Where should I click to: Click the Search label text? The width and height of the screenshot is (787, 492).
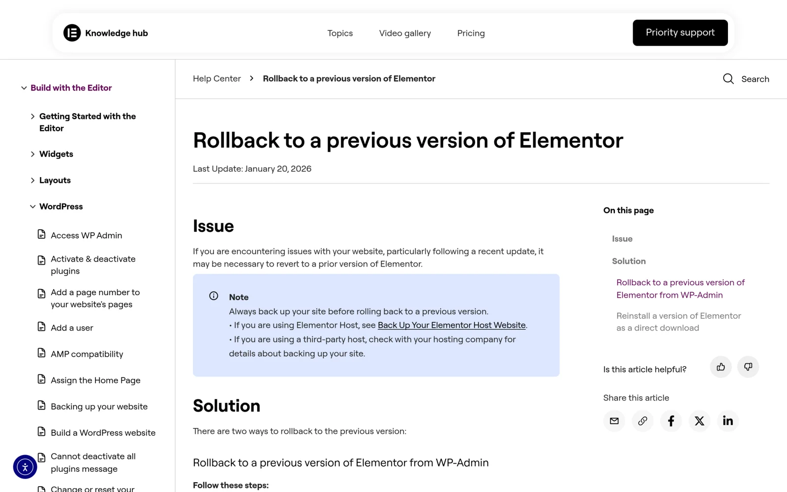755,79
